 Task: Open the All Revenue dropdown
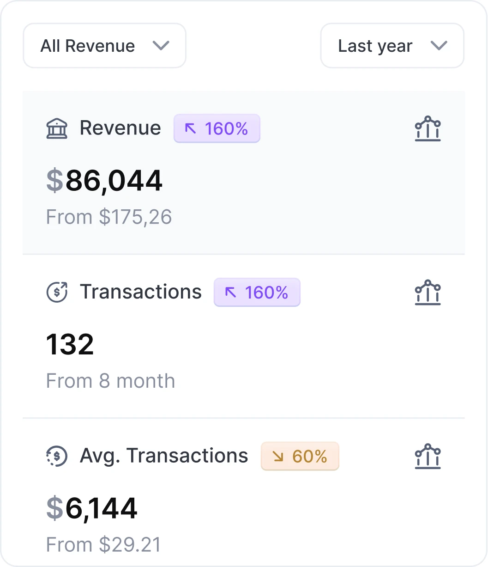point(104,45)
